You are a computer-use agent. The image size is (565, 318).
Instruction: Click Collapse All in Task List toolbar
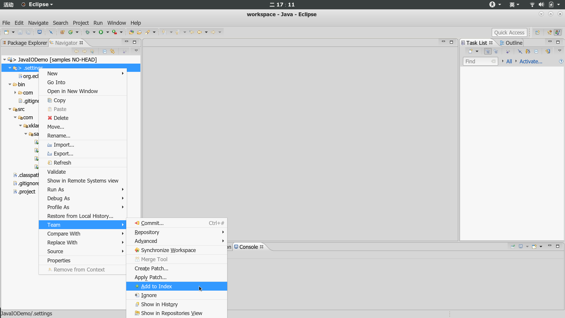536,51
